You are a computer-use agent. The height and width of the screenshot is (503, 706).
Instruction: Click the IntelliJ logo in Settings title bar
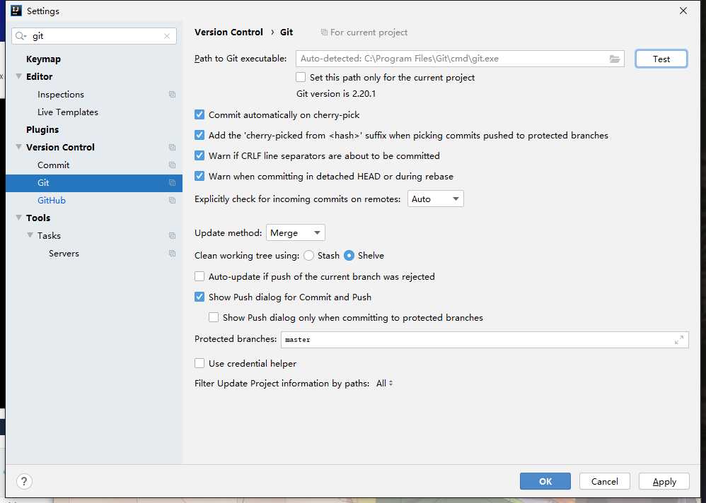tap(16, 11)
